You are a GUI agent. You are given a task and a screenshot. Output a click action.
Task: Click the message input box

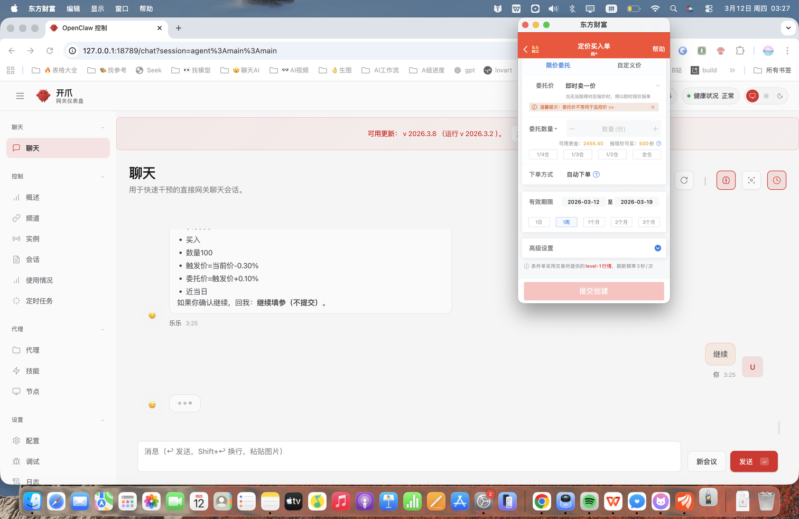[408, 456]
